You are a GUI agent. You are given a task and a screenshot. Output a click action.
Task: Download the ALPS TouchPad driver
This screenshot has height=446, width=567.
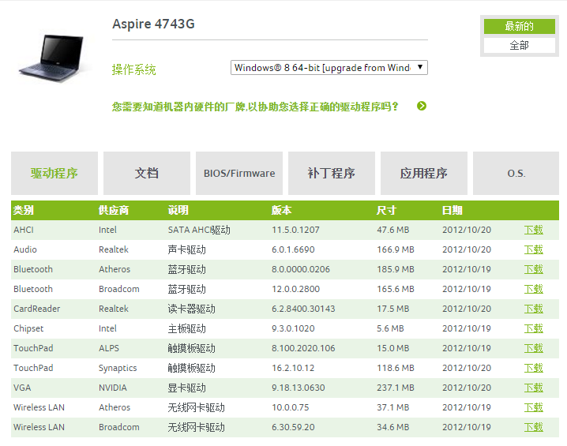(533, 348)
